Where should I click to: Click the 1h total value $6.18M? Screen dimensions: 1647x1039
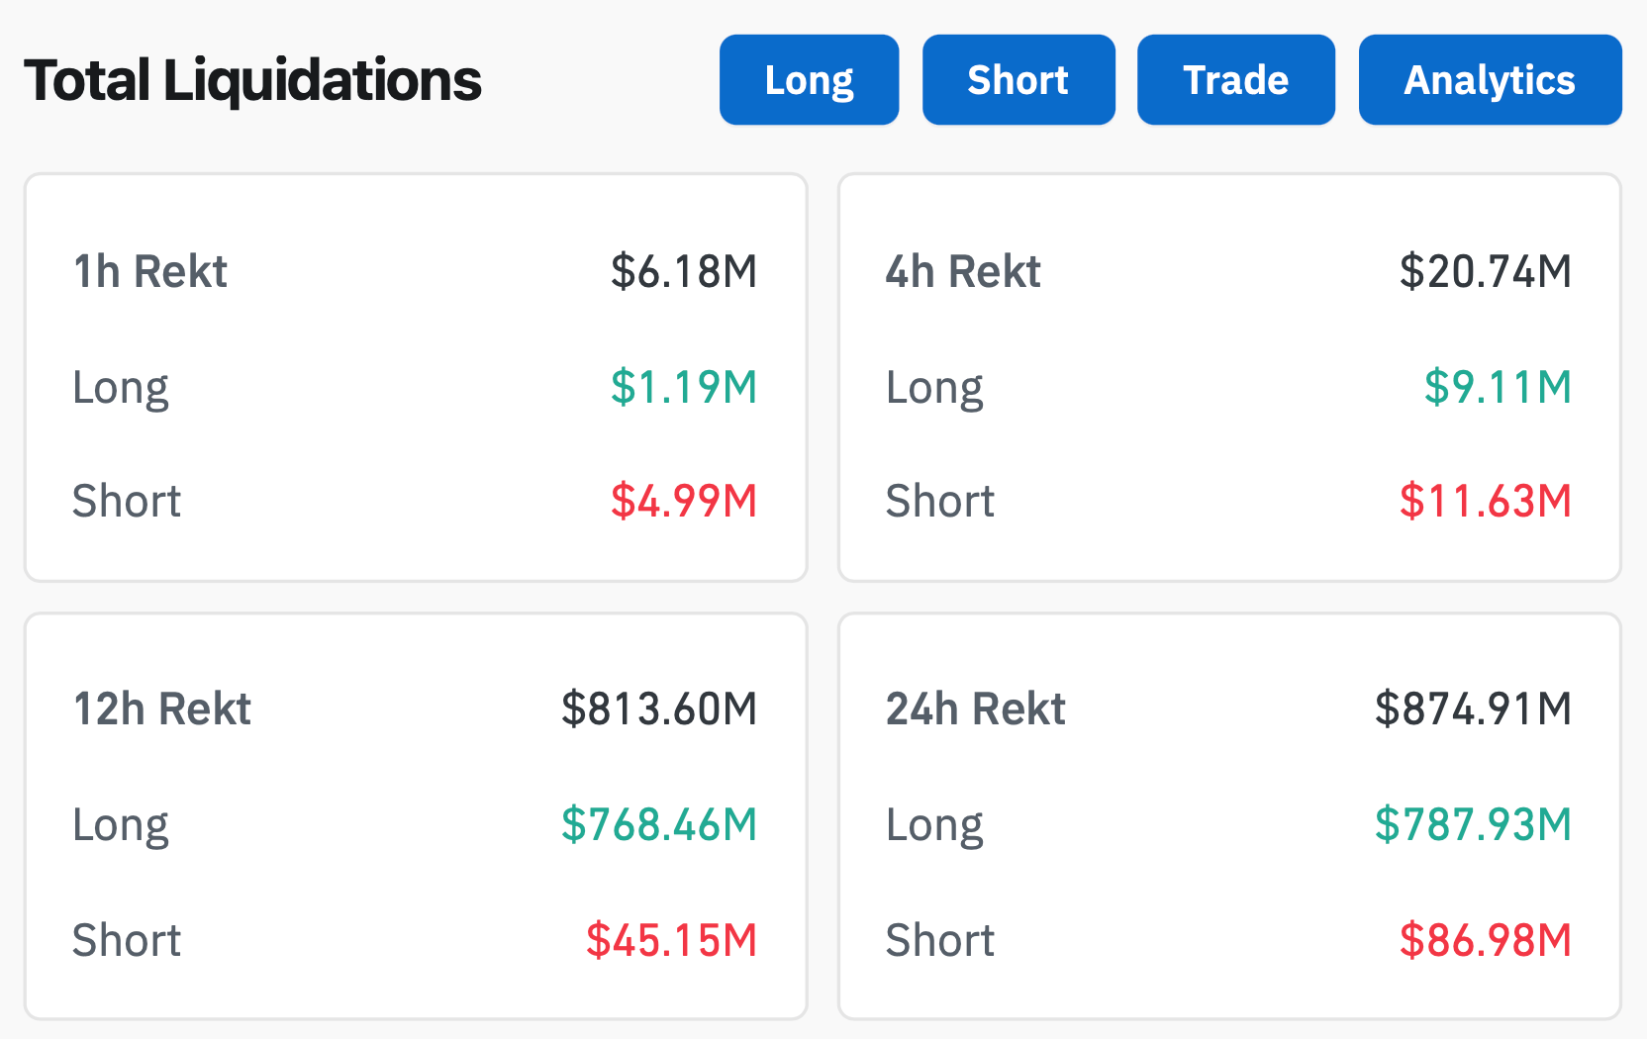tap(684, 271)
